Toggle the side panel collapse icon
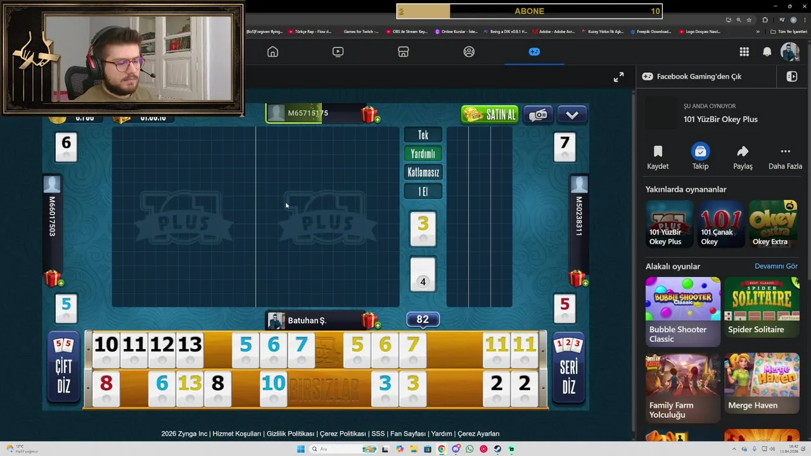Screen dimensions: 811x456 (791, 76)
